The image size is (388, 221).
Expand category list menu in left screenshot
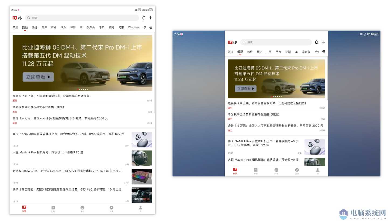151,27
